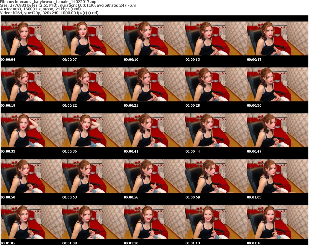Image resolution: width=309 pixels, height=245 pixels.
Task: Open the frame captured at 00:00:10
Action: pyautogui.click(x=154, y=38)
